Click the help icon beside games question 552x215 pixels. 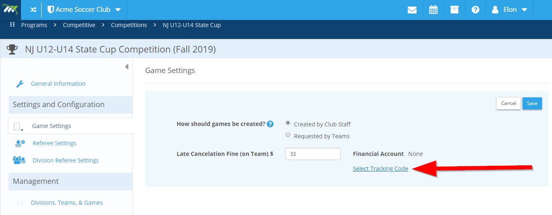pos(270,124)
